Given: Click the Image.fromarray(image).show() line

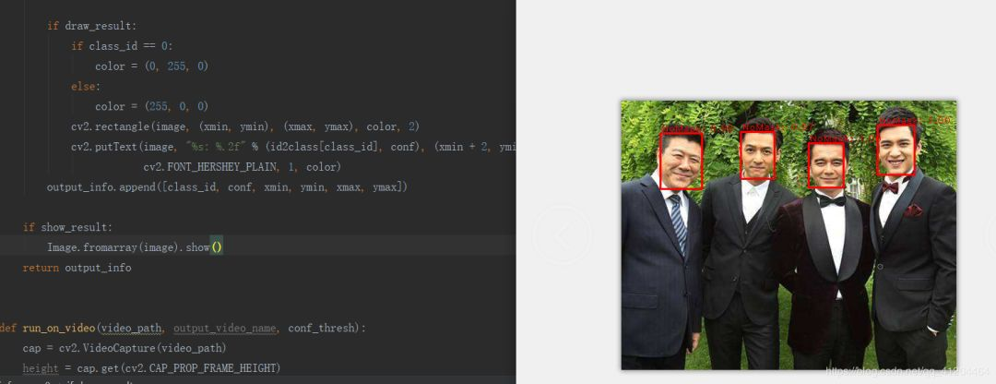Looking at the screenshot, I should (135, 247).
